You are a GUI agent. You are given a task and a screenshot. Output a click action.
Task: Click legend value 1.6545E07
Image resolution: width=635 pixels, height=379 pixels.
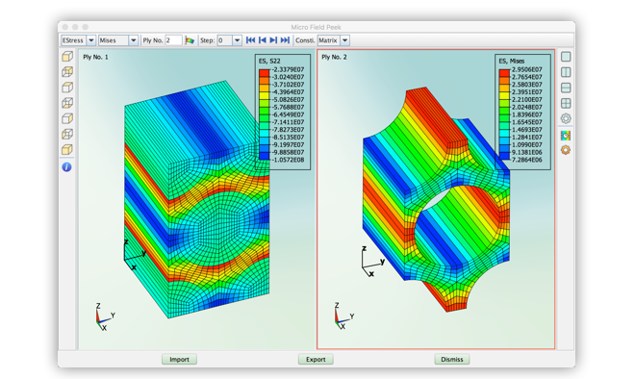pos(527,122)
